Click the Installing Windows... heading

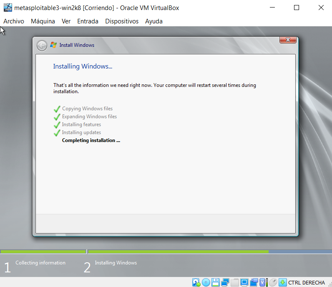(x=83, y=66)
